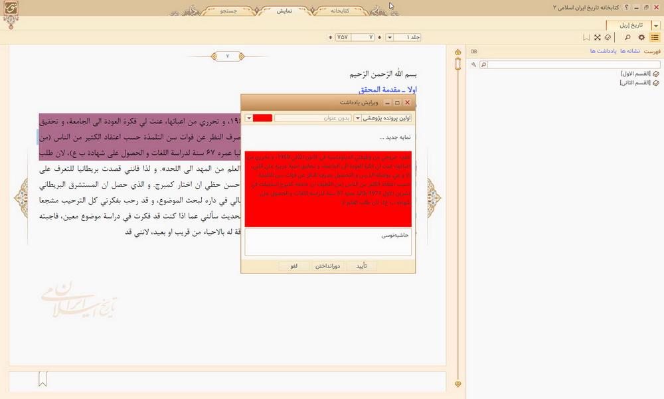Click the book icon in the toolbar
The width and height of the screenshot is (664, 399).
point(608,37)
